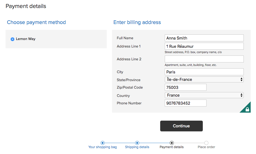Click the Continue button

[x=181, y=126]
